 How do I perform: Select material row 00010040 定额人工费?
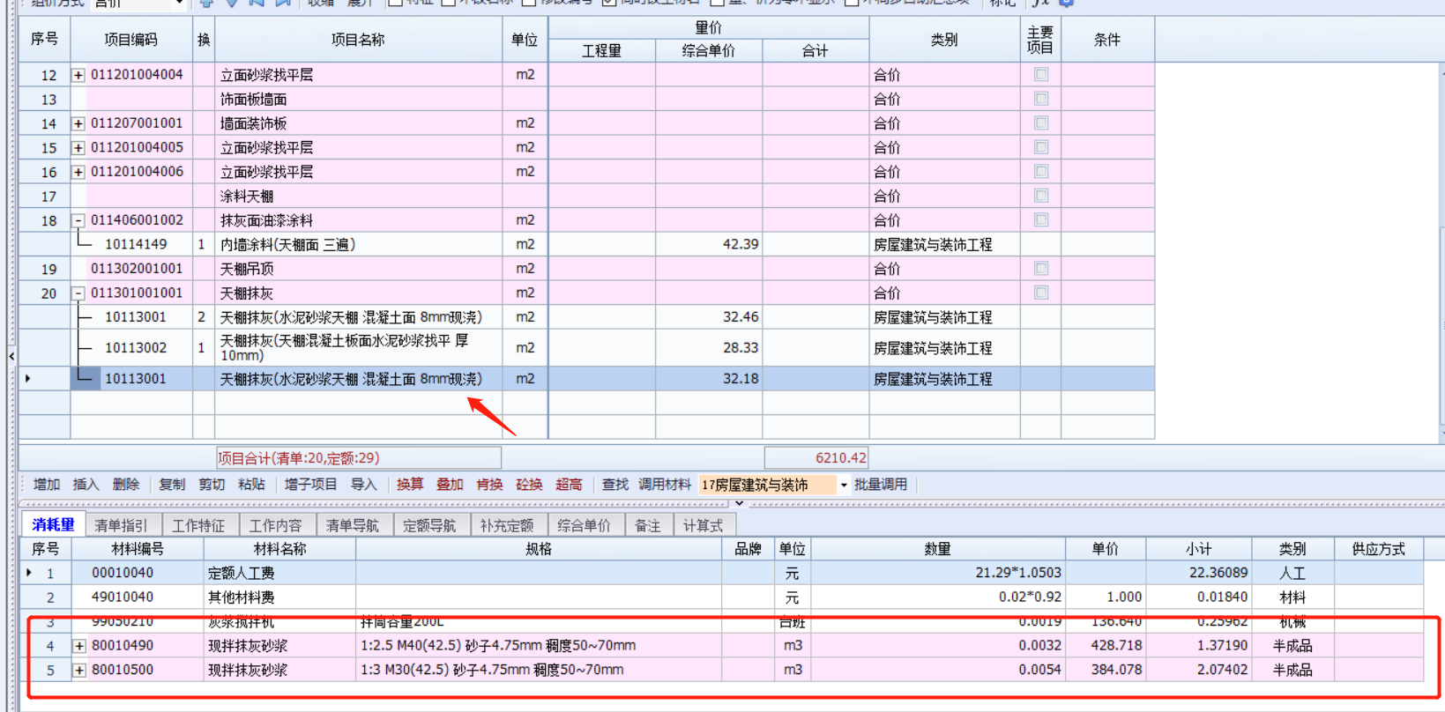click(721, 573)
